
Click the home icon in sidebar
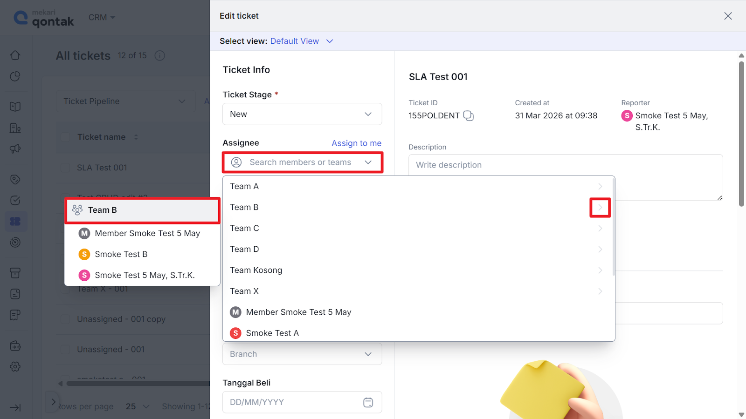(x=15, y=55)
